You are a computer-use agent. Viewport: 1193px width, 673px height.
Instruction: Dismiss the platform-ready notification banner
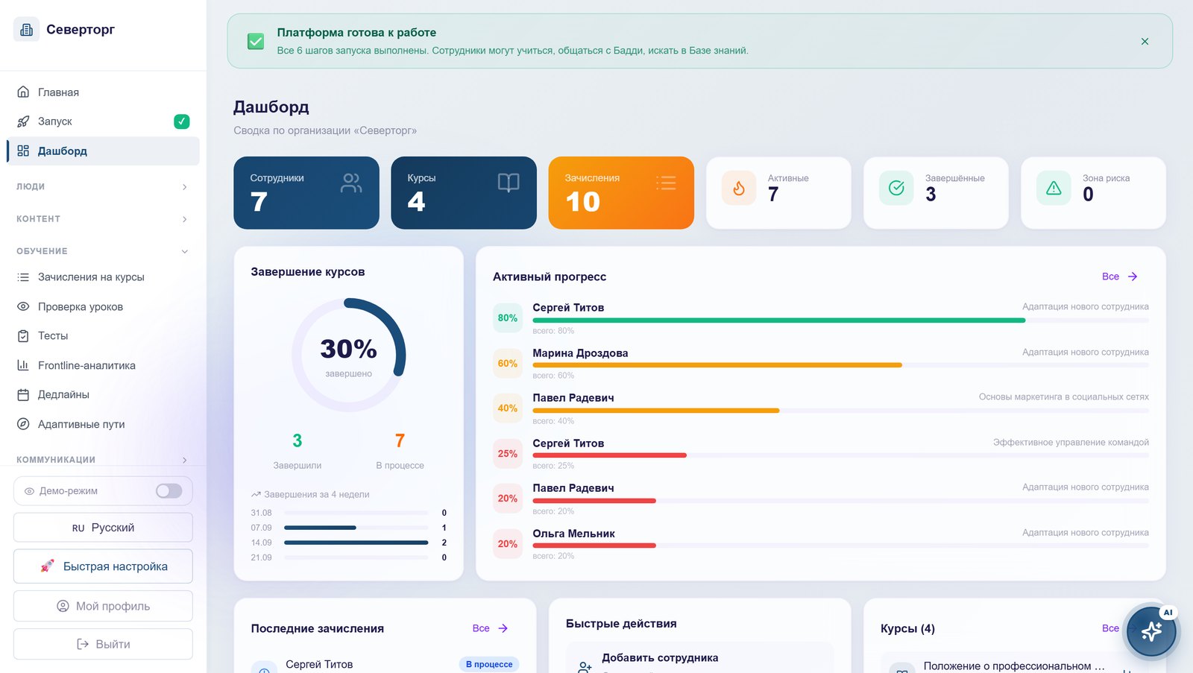tap(1145, 41)
